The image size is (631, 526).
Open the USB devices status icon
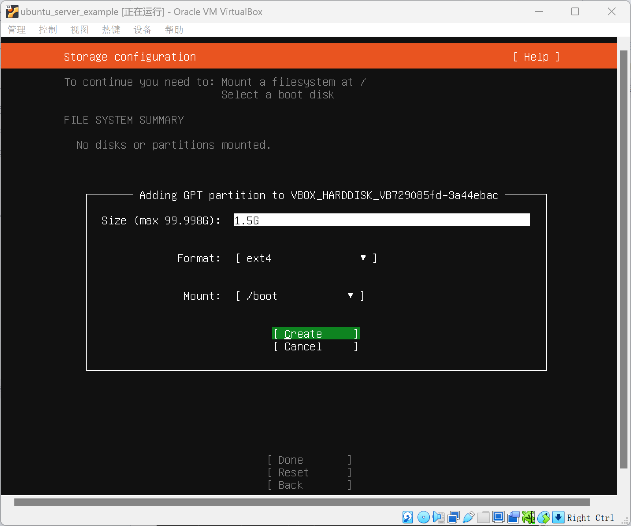(468, 517)
